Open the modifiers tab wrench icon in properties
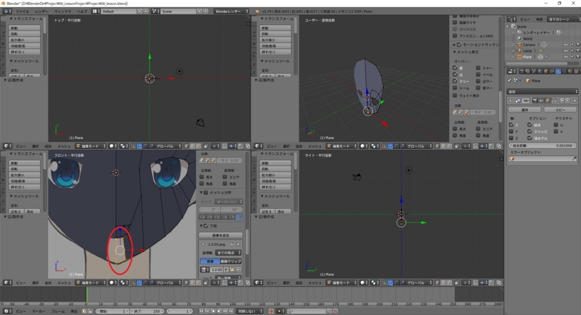 click(x=558, y=71)
